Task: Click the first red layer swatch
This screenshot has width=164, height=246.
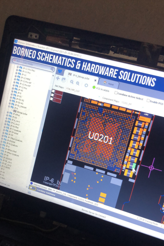Action: (x=58, y=93)
